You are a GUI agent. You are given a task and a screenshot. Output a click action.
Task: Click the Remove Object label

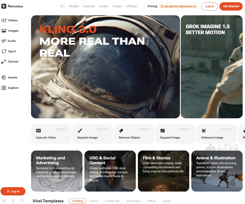coord(129,138)
